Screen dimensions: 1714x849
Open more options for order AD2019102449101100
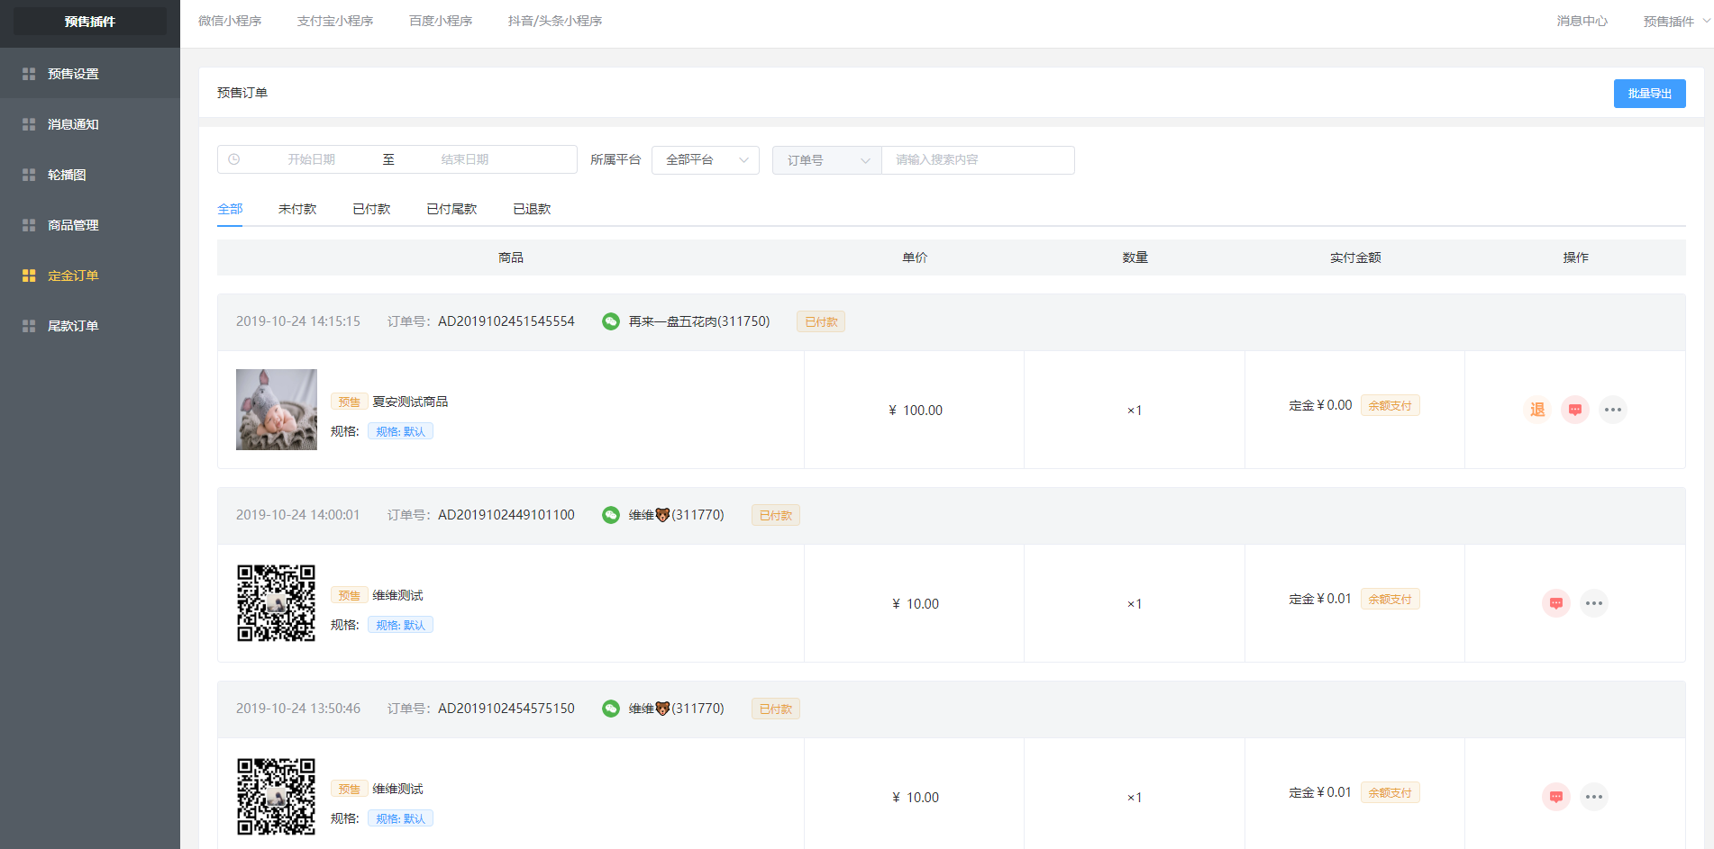pyautogui.click(x=1593, y=603)
